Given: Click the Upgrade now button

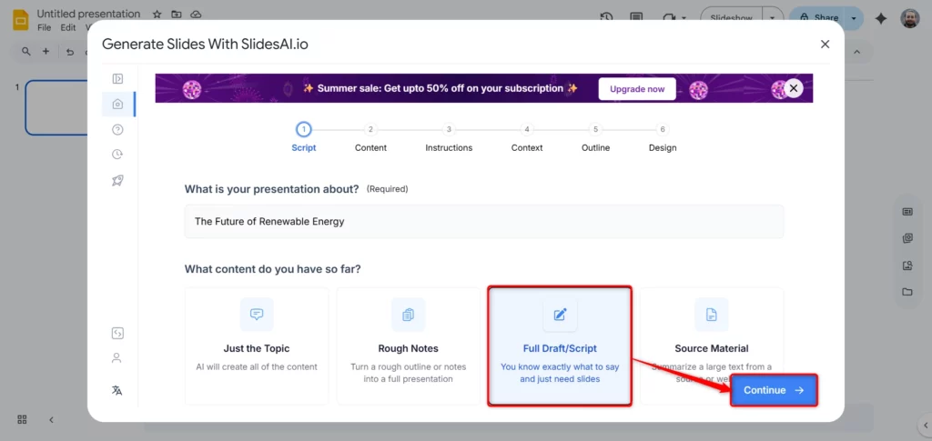Looking at the screenshot, I should click(637, 89).
